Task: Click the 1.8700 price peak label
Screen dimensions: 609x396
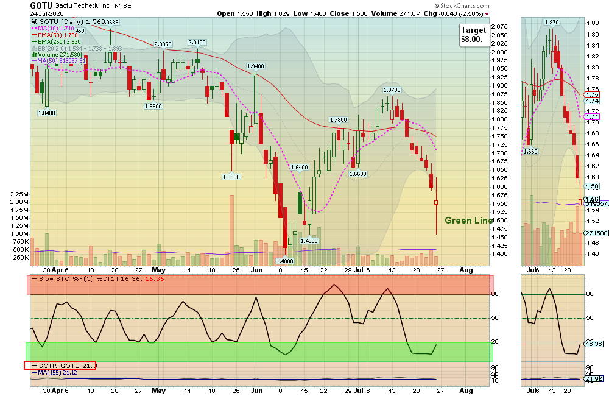Action: click(x=392, y=90)
